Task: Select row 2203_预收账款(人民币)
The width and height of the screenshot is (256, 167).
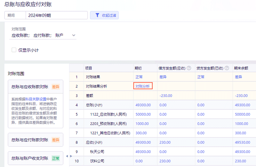Action: point(163,124)
